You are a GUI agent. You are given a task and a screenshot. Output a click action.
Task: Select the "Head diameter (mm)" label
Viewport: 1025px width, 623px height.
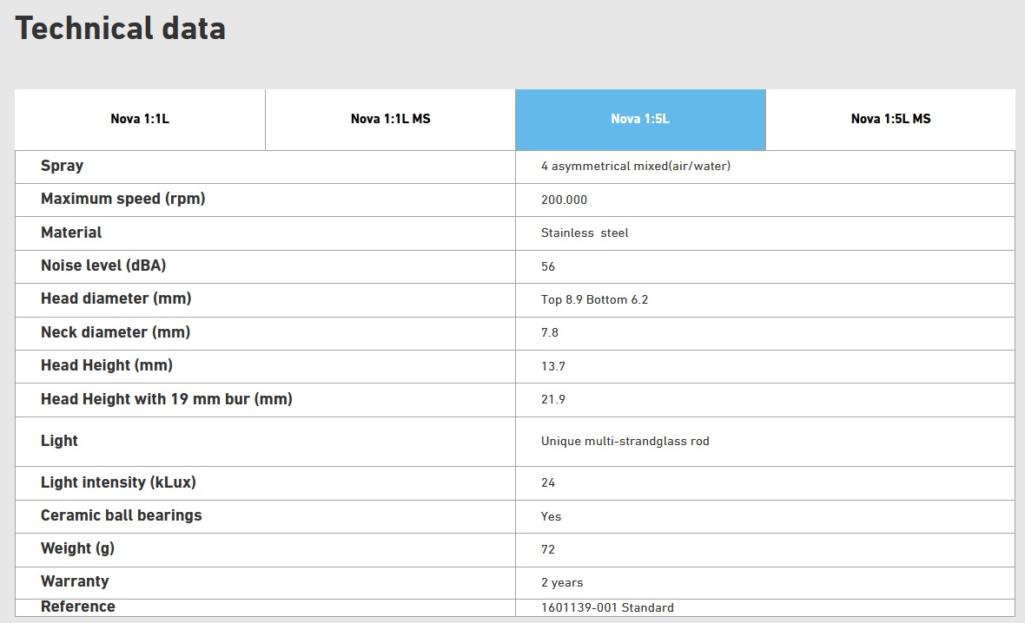116,299
